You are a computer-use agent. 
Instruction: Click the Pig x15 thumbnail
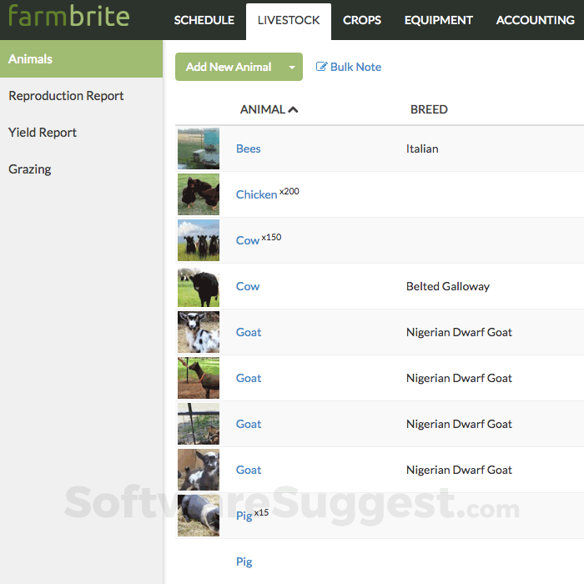[199, 516]
